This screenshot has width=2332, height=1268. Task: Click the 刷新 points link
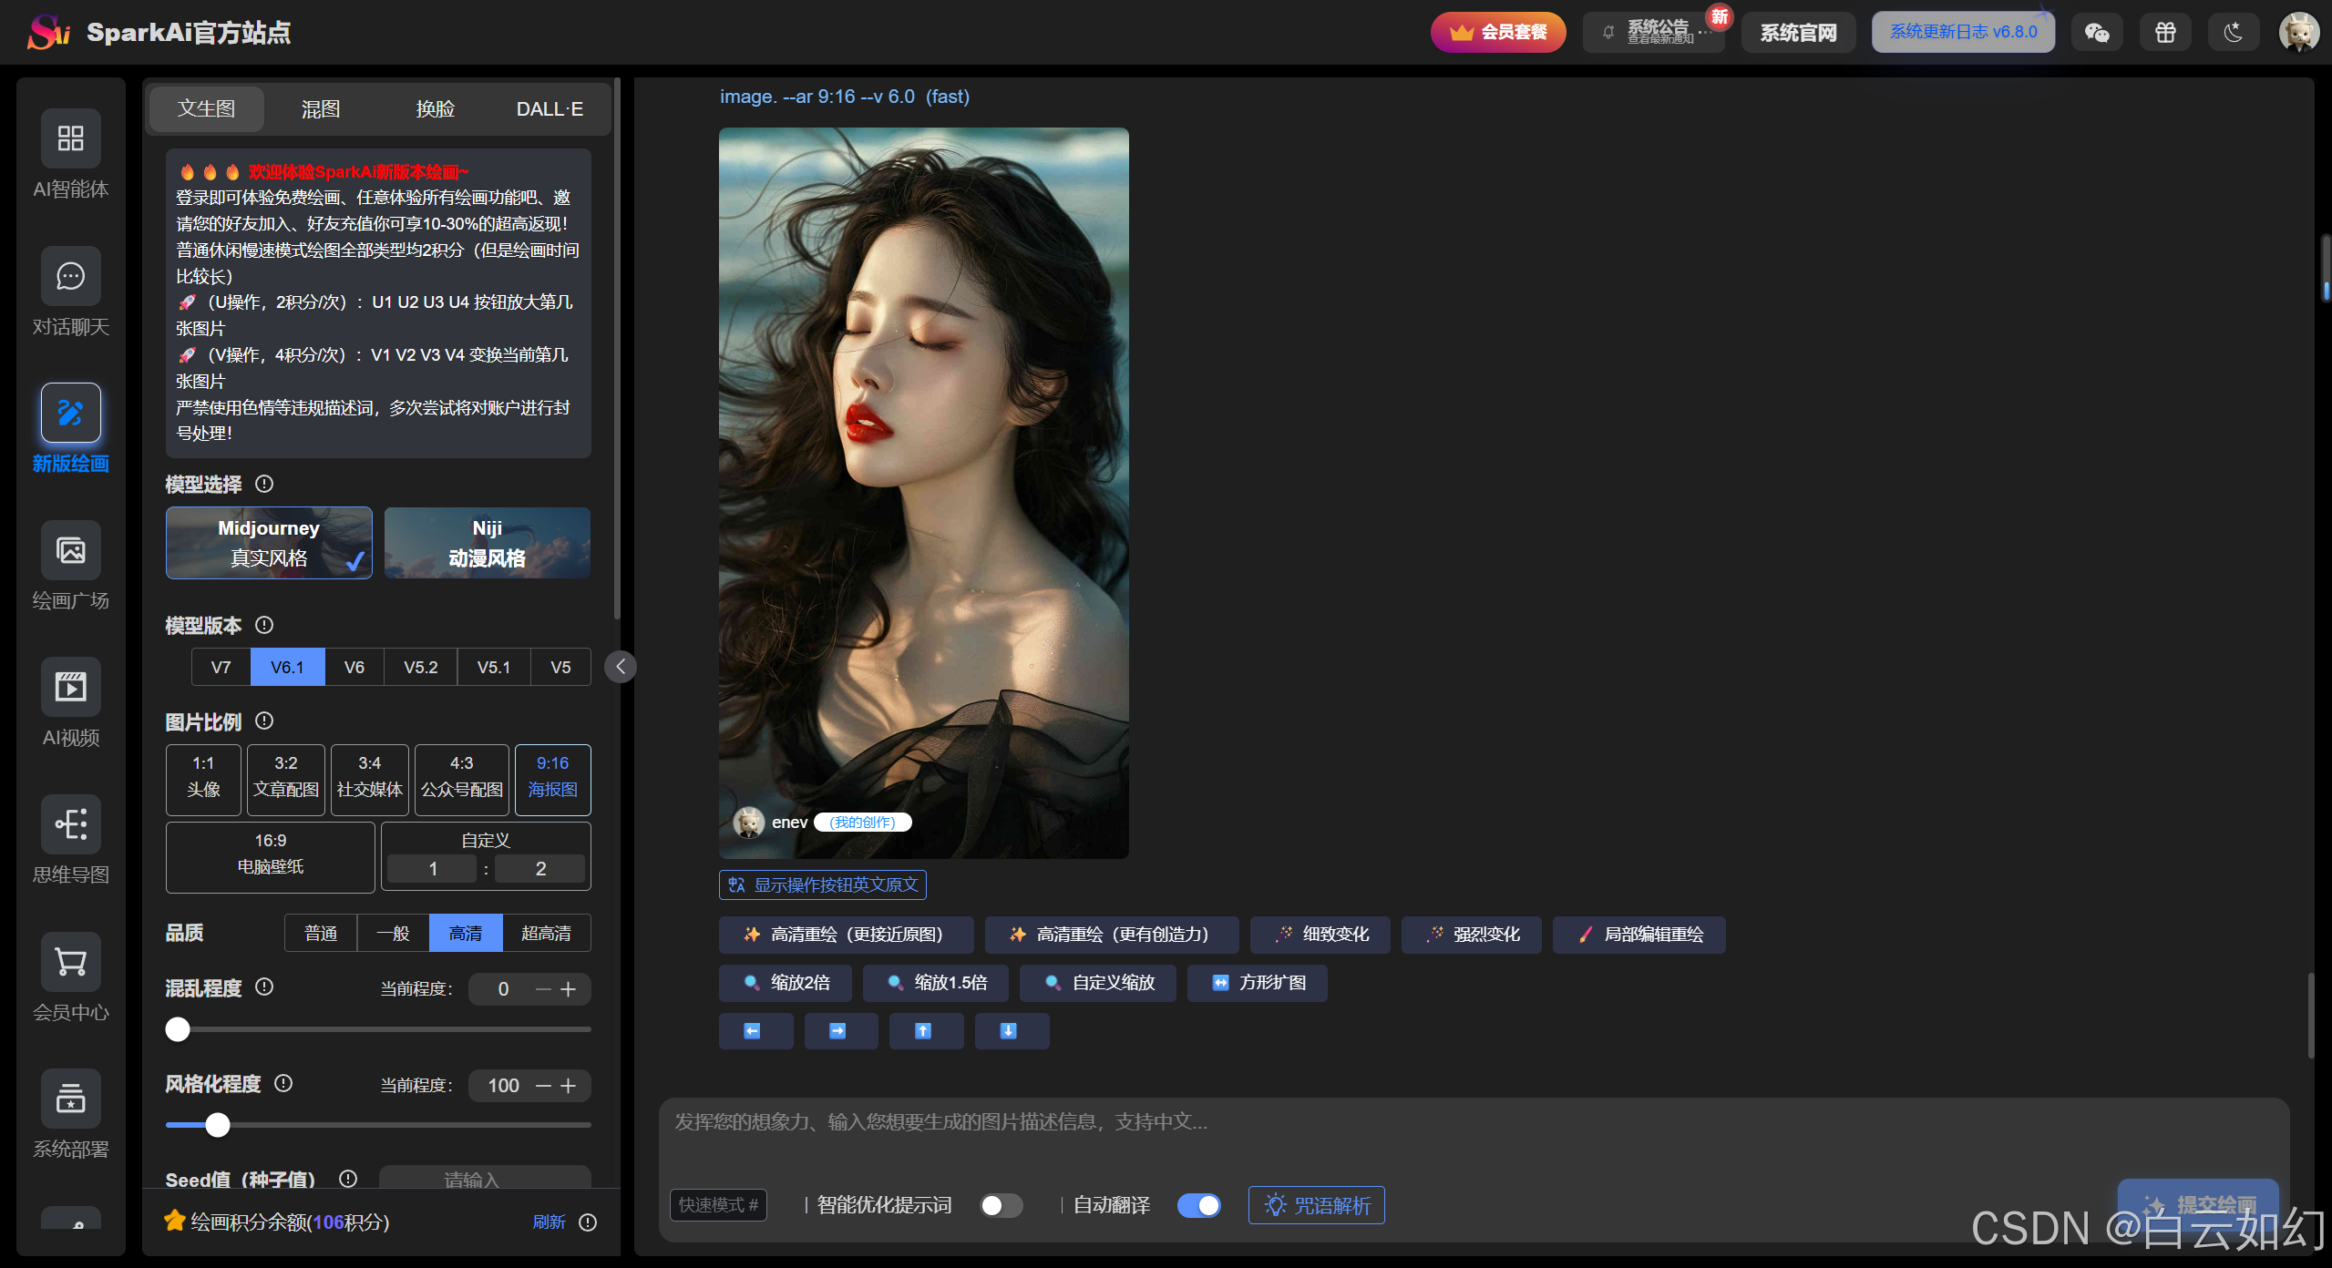click(x=549, y=1222)
